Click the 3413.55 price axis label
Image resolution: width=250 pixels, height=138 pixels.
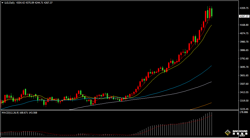tap(244, 92)
